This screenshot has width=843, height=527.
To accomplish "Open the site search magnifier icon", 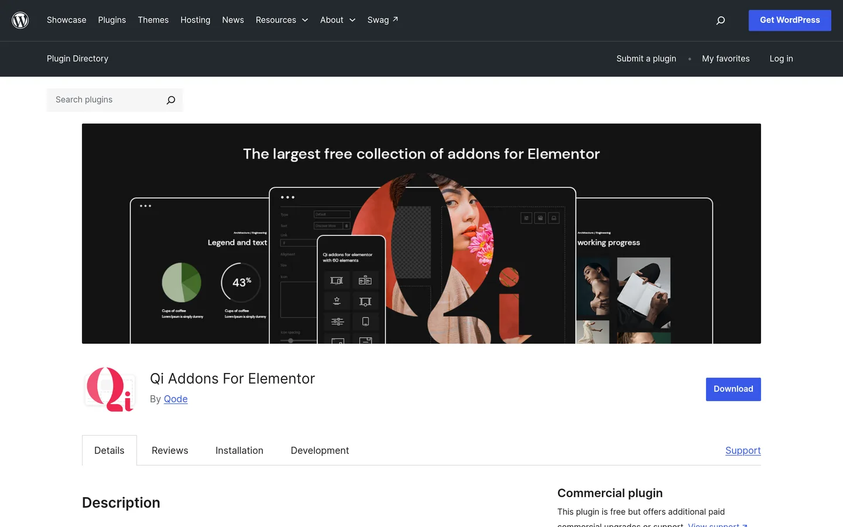I will (x=721, y=20).
